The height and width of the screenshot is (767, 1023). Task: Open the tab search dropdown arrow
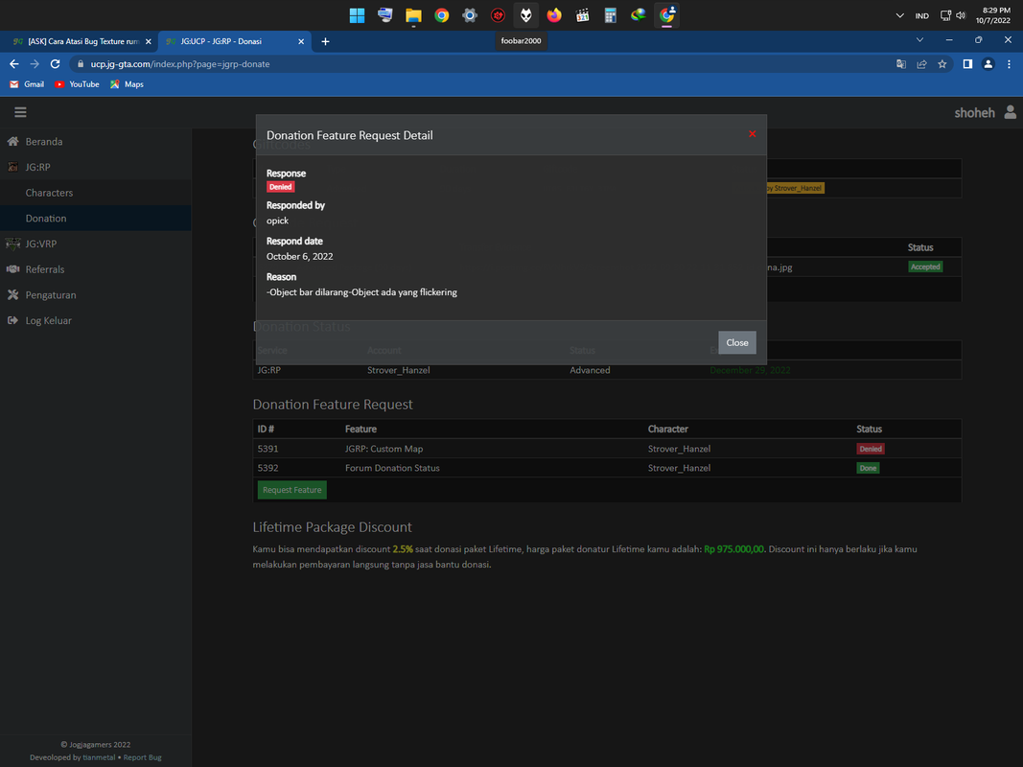[919, 40]
